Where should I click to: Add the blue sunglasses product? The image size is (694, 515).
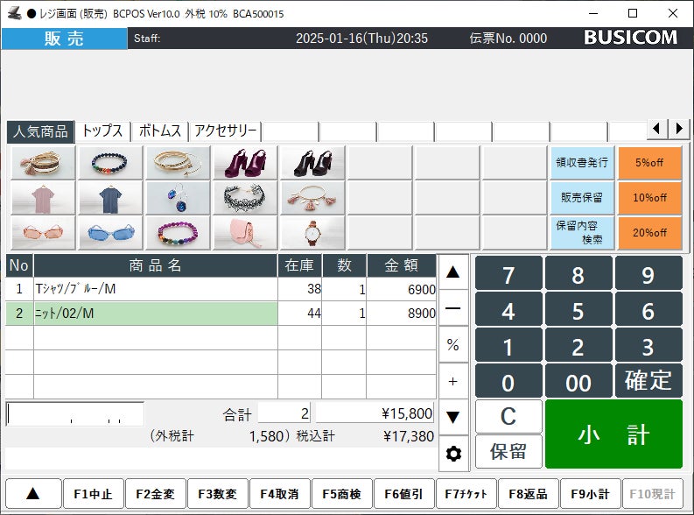(x=110, y=233)
